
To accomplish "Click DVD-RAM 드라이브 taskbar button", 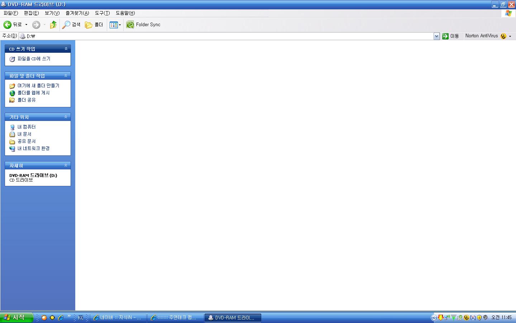I will (233, 318).
